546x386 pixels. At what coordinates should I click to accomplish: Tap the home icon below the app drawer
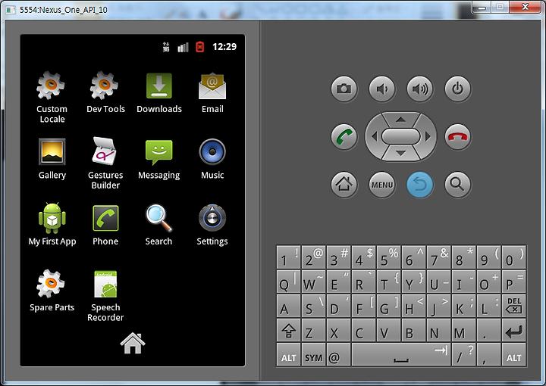tap(133, 344)
